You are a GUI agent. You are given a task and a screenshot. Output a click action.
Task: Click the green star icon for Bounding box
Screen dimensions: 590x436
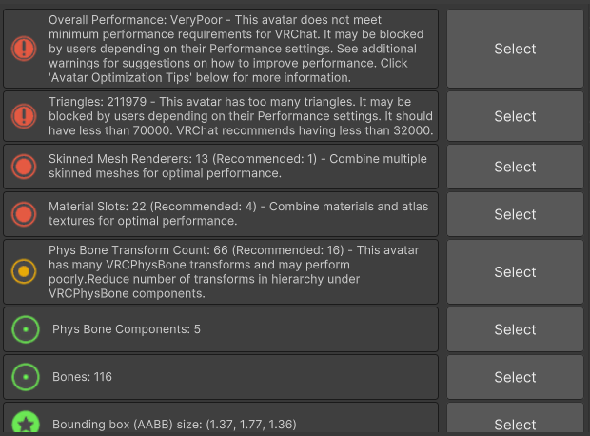point(24,423)
